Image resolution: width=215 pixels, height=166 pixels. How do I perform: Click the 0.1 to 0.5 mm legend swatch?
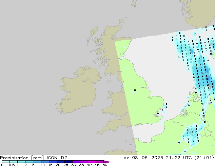(x=6, y=162)
